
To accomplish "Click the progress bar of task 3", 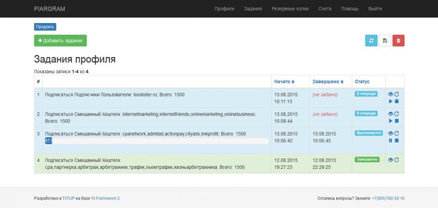I will point(157,141).
